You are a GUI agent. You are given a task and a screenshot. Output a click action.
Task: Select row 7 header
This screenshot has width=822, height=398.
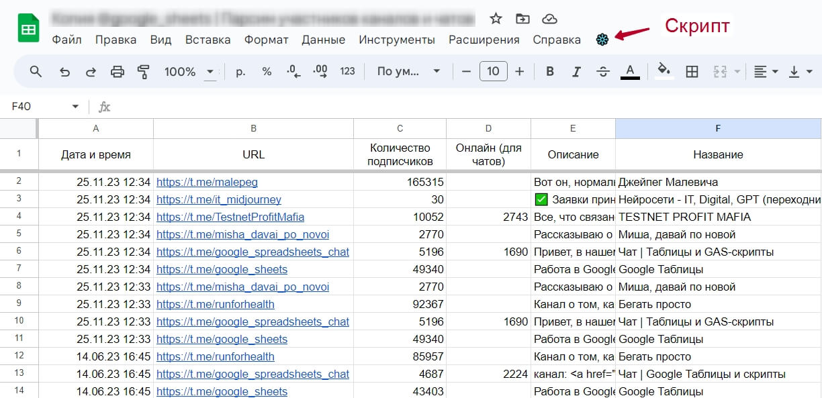[x=19, y=269]
